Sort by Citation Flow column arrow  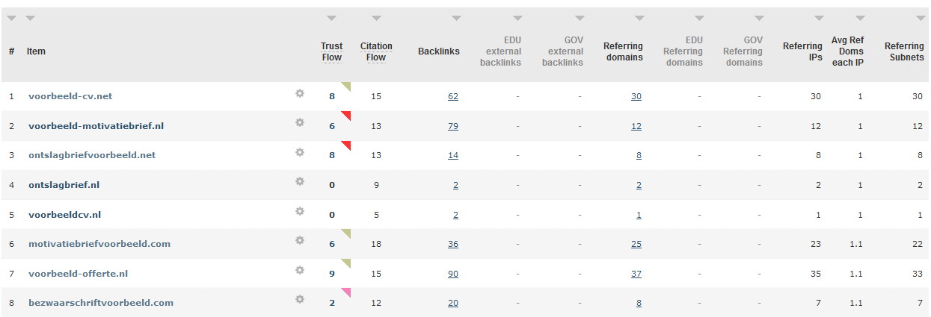click(376, 18)
